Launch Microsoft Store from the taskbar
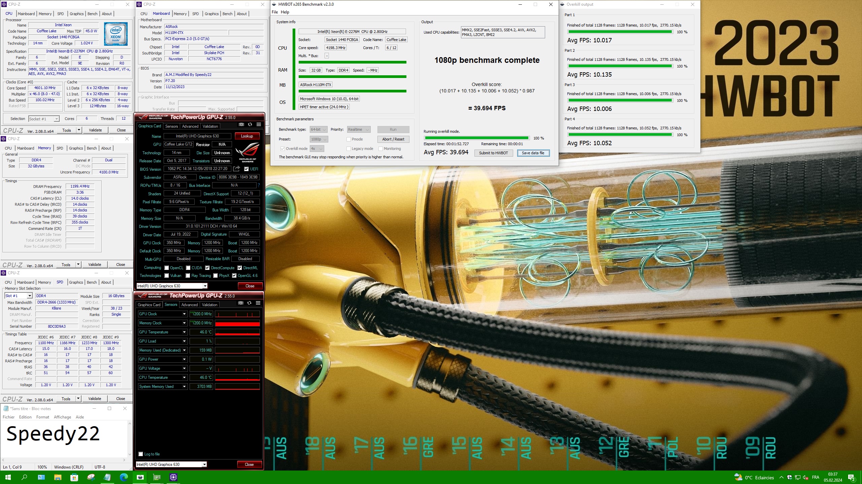The width and height of the screenshot is (862, 484). point(74,477)
